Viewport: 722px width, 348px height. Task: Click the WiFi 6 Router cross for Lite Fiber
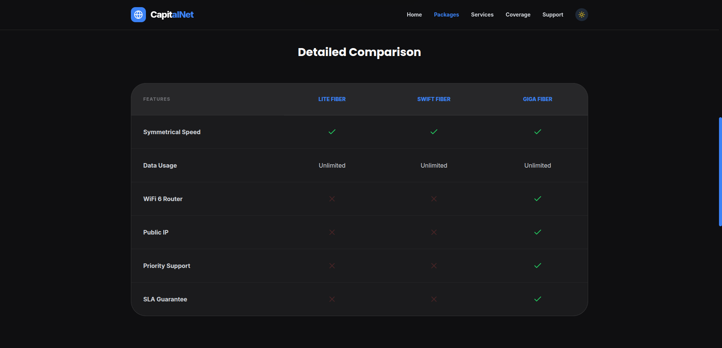pos(332,199)
